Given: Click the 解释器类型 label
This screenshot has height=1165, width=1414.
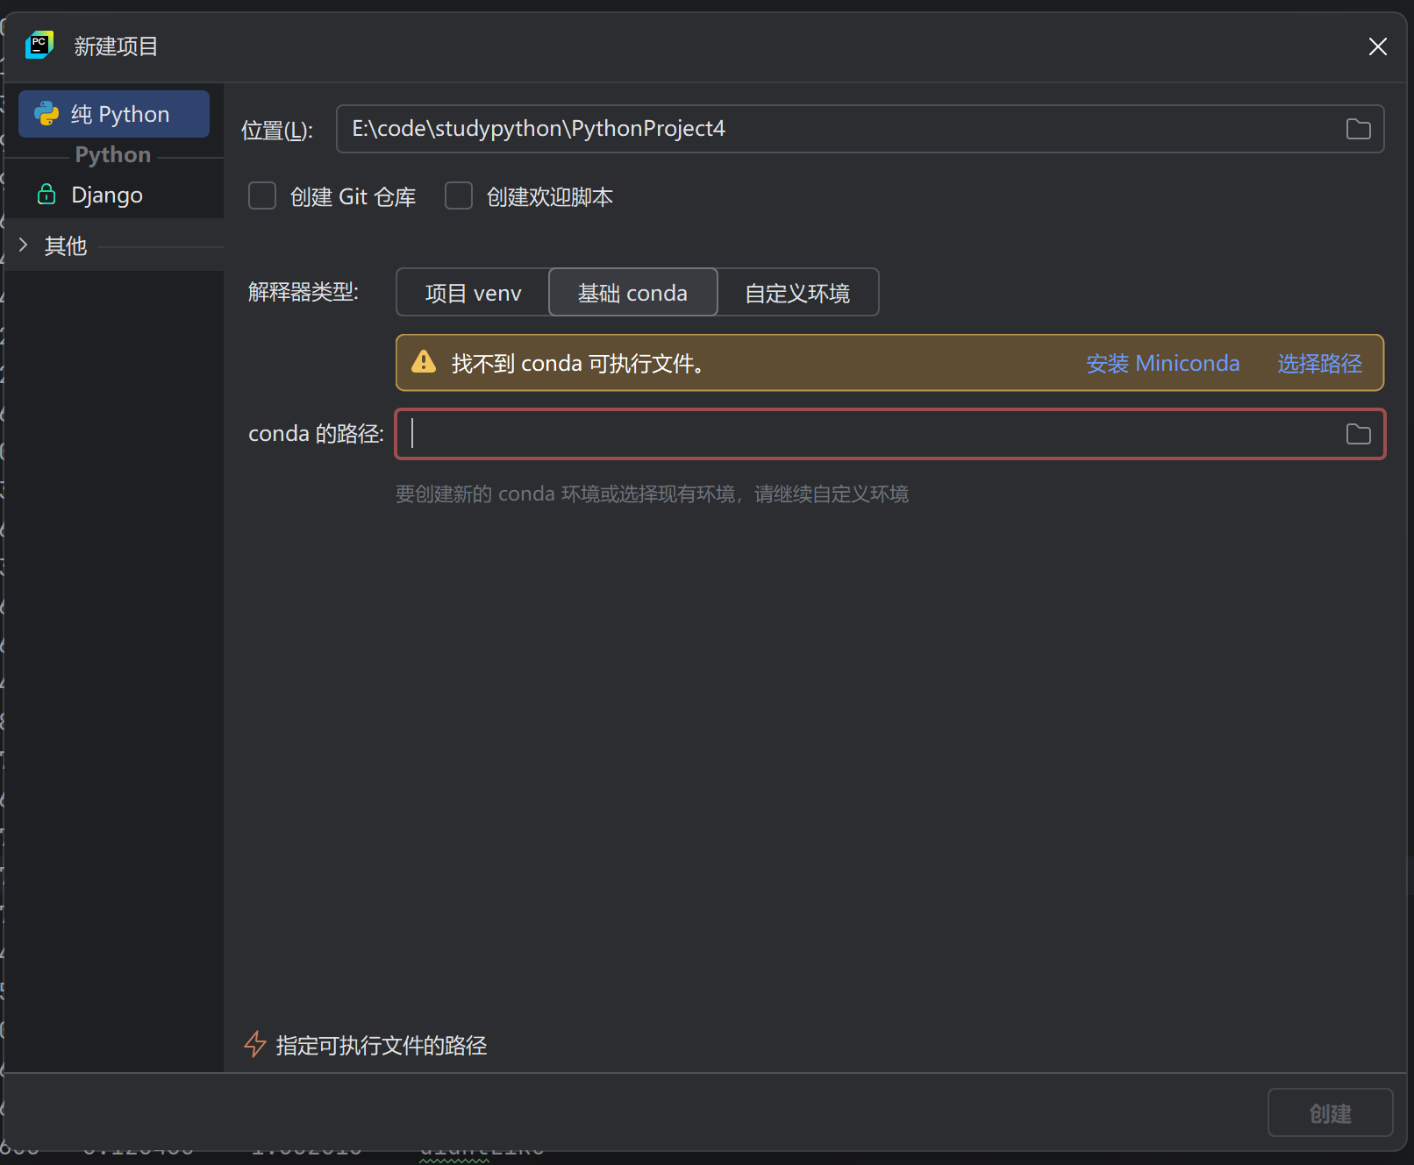Looking at the screenshot, I should click(304, 292).
